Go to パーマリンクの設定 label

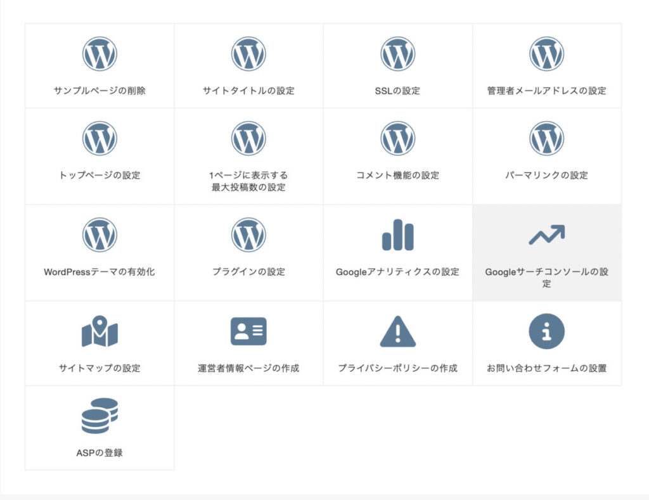click(546, 175)
